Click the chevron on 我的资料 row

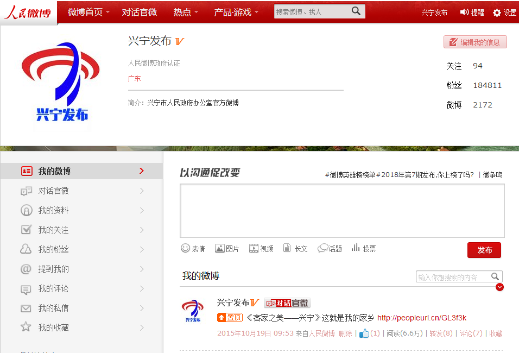click(x=142, y=210)
